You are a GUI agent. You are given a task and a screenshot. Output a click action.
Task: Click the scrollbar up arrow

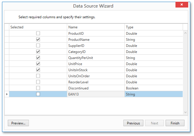185,33
